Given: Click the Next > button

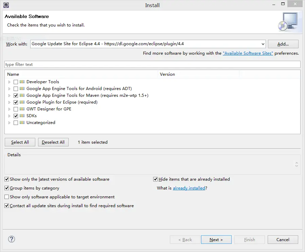Looking at the screenshot, I should [216, 239].
